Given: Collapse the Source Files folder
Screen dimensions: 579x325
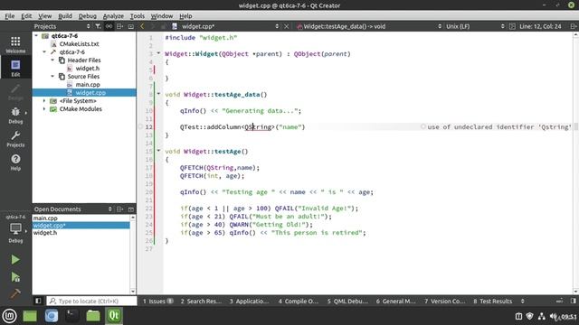Looking at the screenshot, I should 52,76.
